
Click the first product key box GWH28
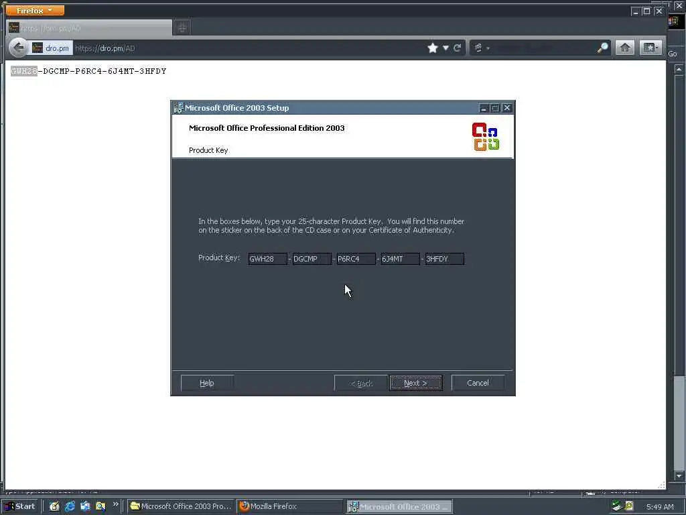click(x=267, y=259)
